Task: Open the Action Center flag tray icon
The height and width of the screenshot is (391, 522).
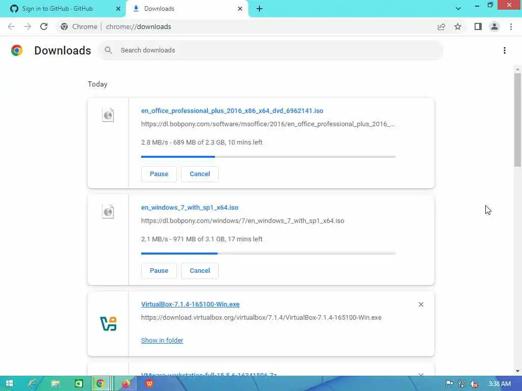Action: (x=449, y=384)
